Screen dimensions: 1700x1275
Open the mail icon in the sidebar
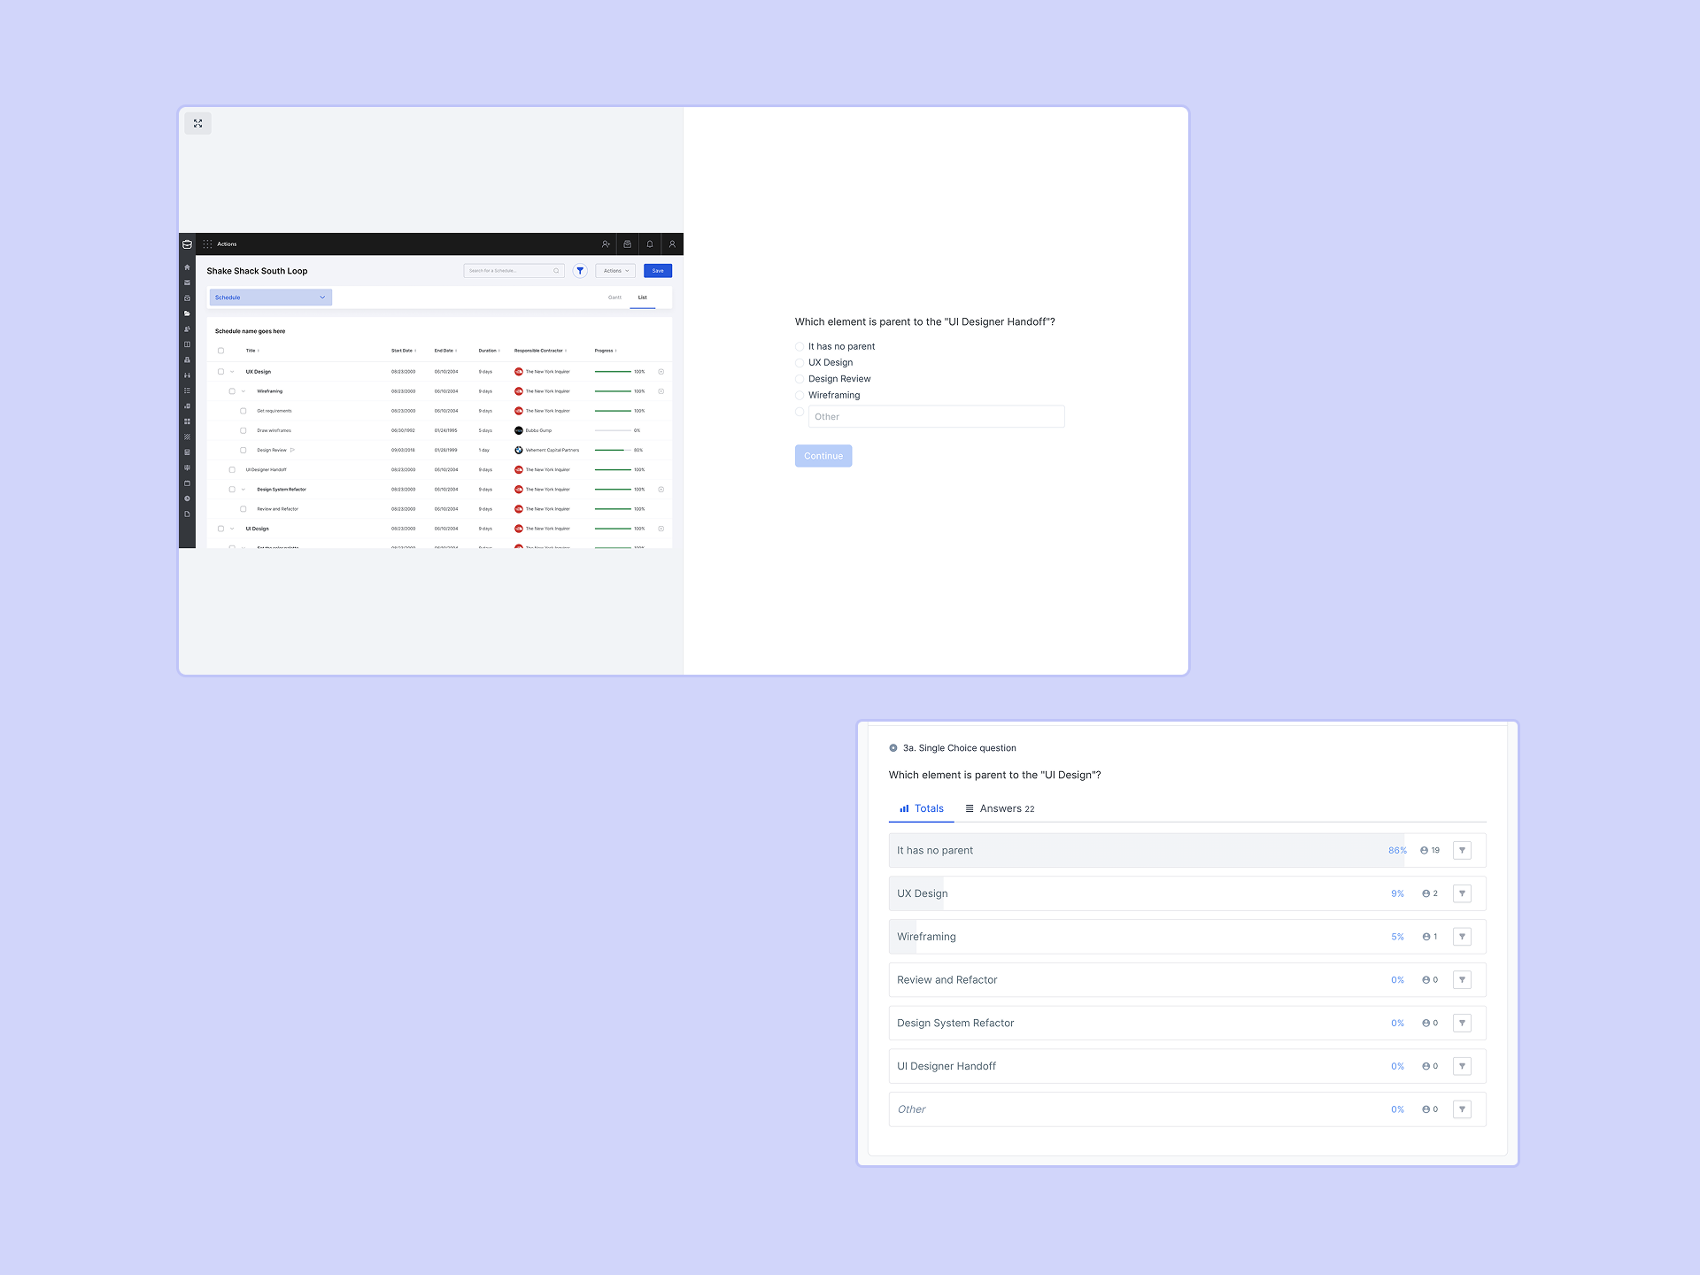tap(188, 282)
